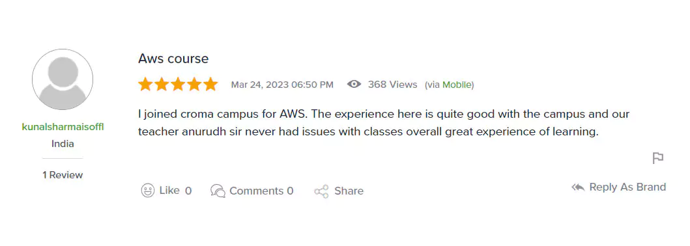Click the Like text label
The width and height of the screenshot is (690, 246).
[x=169, y=191]
